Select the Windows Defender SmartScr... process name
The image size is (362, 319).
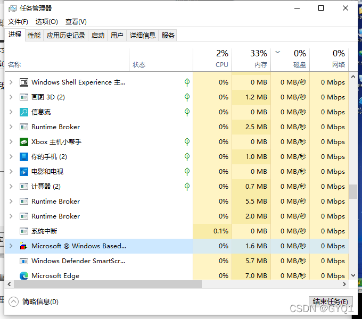[78, 261]
